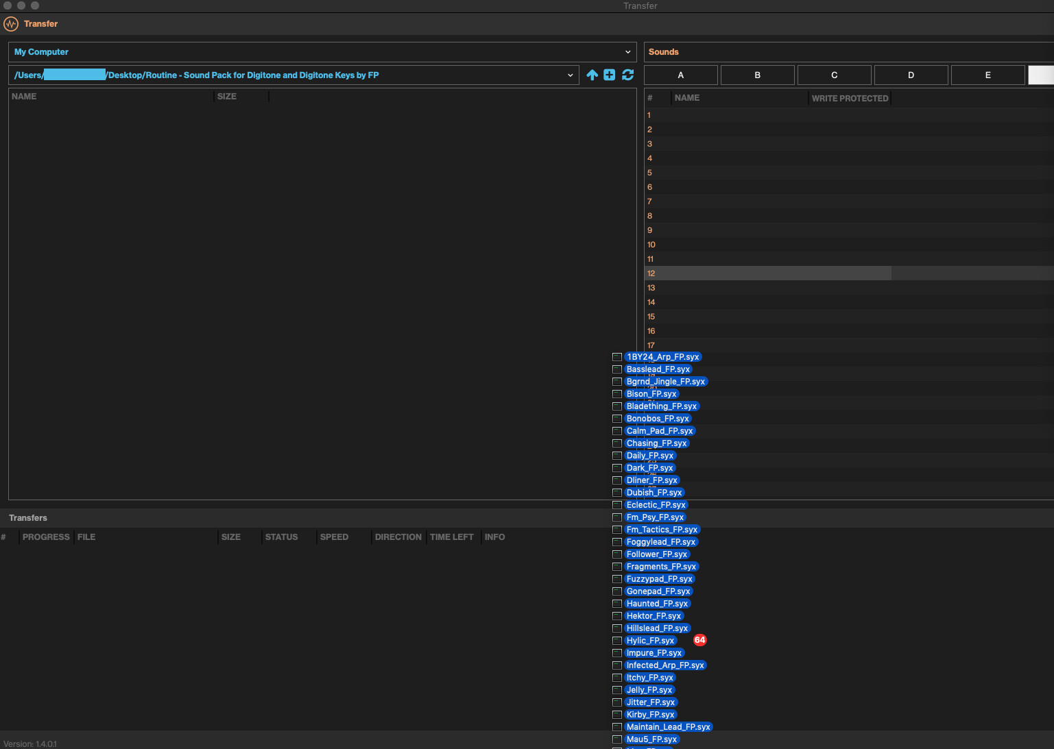The width and height of the screenshot is (1054, 749).
Task: Sort file browser by SIZE column
Action: point(227,97)
